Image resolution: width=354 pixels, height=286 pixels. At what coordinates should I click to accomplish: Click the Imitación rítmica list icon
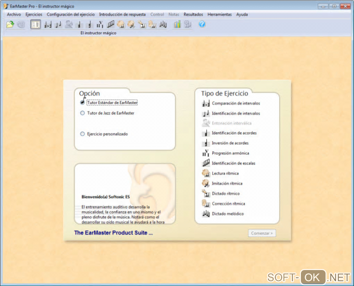click(206, 183)
